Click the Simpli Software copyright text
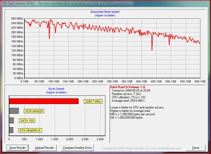 [x=141, y=148]
